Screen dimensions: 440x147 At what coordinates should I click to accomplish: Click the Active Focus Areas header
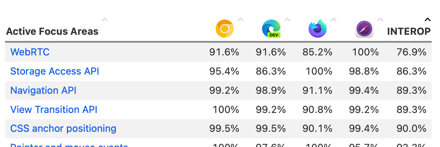[x=52, y=31]
